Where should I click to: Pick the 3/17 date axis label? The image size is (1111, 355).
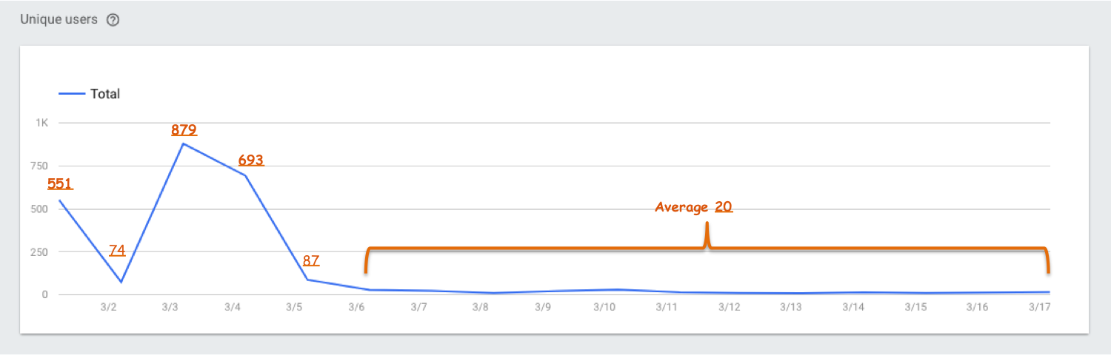tap(1040, 307)
